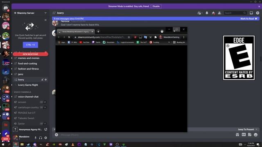Click the CTRL + K button
262x147 pixels.
[x=30, y=45]
